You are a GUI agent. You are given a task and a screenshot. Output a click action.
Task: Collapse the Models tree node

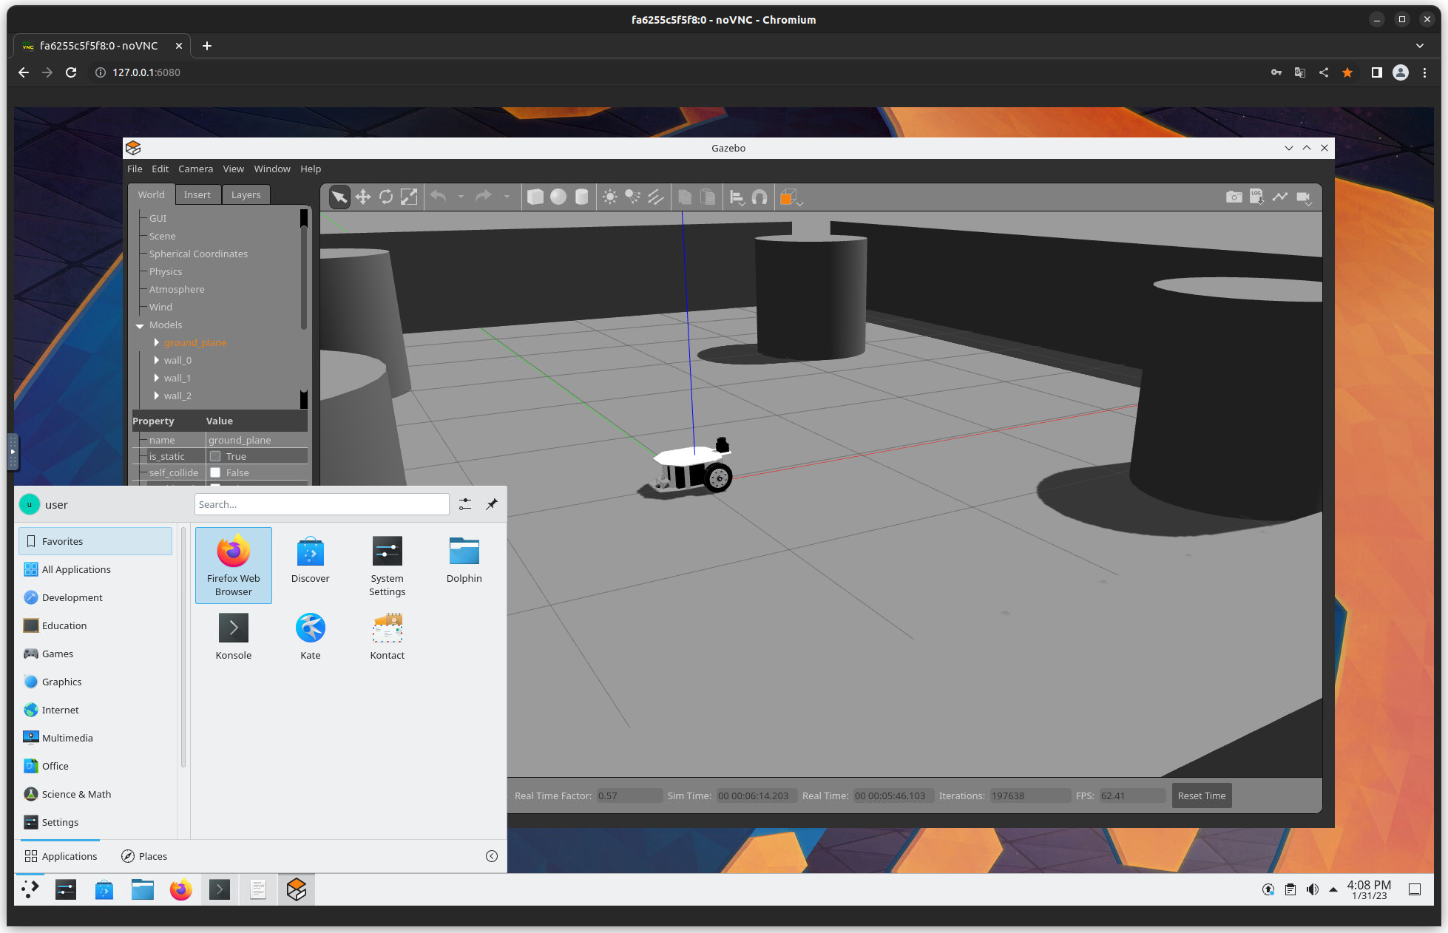(140, 325)
